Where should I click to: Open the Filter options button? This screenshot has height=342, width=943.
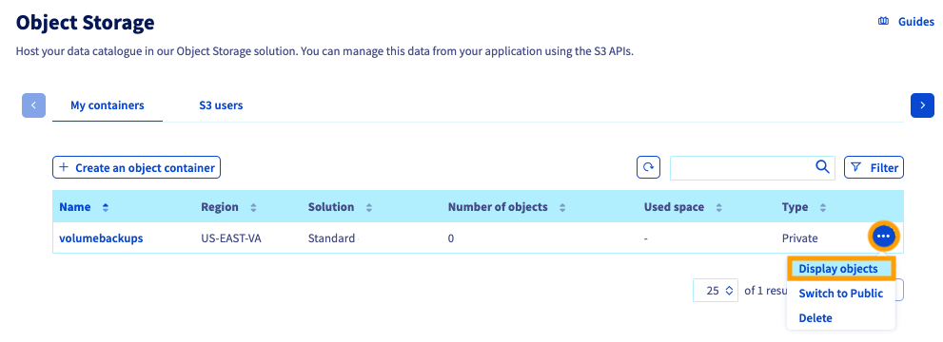pos(874,168)
